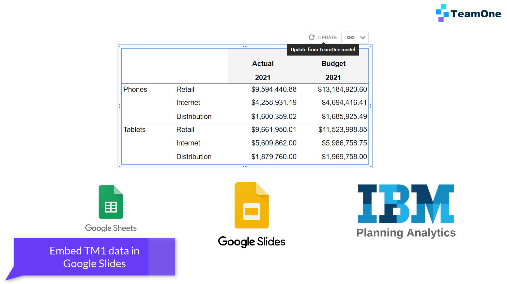Viewport: 507px width, 284px height.
Task: Click the IBM logo
Action: [406, 204]
